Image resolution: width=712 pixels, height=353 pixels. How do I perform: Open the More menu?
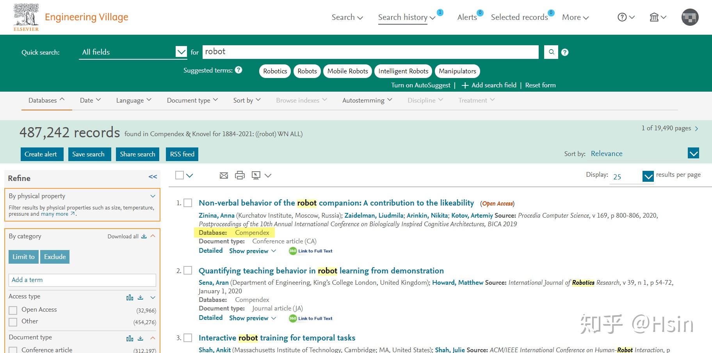575,17
